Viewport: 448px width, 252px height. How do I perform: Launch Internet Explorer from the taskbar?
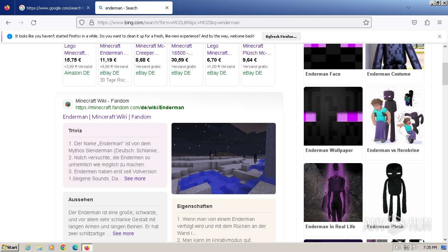click(x=28, y=247)
